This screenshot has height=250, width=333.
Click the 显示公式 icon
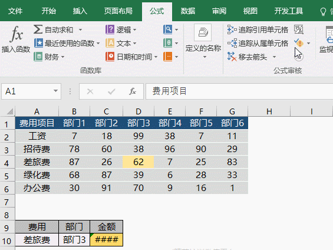[x=299, y=29]
